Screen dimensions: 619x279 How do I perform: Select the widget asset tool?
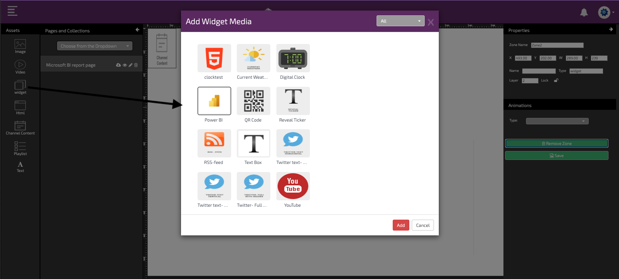point(20,87)
